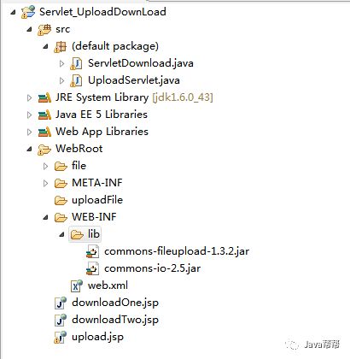Click the downloadTwo.jsp file icon
This screenshot has height=359, width=350.
[x=61, y=320]
